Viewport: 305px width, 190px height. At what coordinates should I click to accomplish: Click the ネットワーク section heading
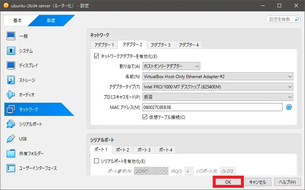point(100,35)
